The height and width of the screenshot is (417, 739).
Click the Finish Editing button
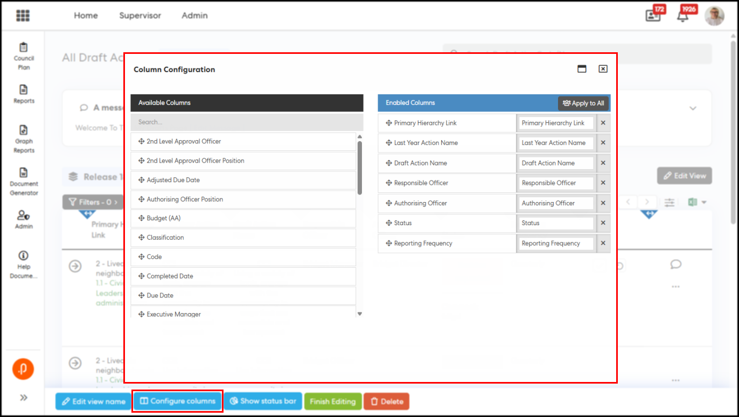click(332, 401)
